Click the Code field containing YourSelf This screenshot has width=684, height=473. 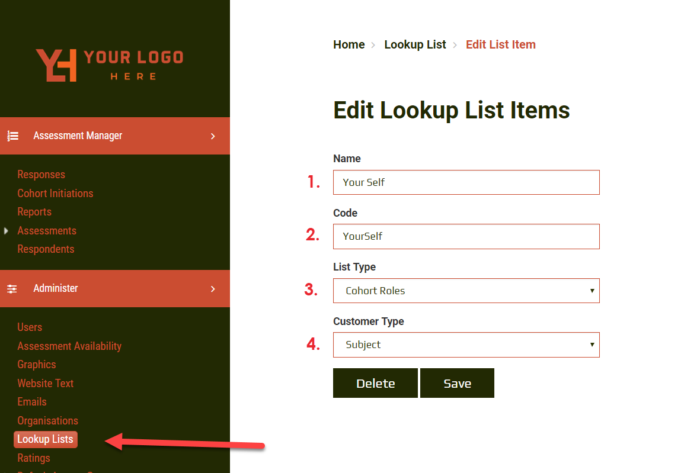coord(466,237)
